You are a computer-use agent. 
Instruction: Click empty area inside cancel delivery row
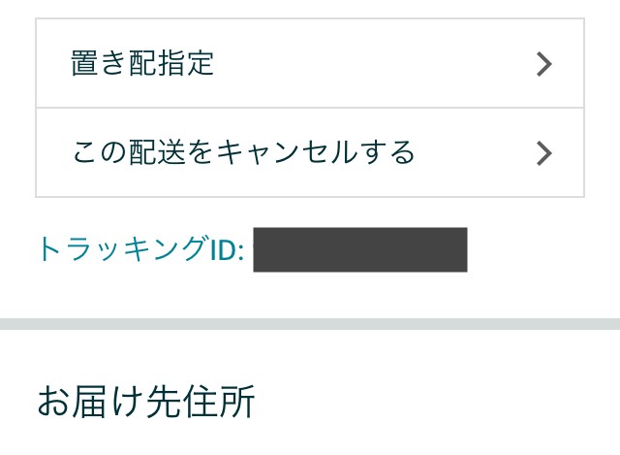[475, 152]
